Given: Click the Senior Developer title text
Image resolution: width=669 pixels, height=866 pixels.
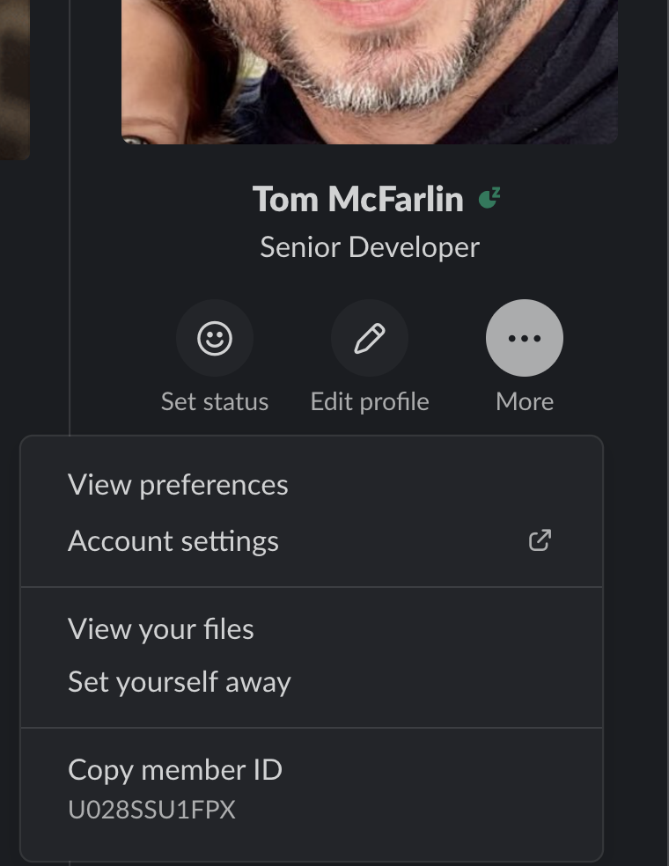Looking at the screenshot, I should (x=370, y=247).
